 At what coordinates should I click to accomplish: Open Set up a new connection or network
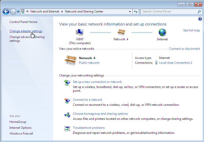[x=97, y=82]
